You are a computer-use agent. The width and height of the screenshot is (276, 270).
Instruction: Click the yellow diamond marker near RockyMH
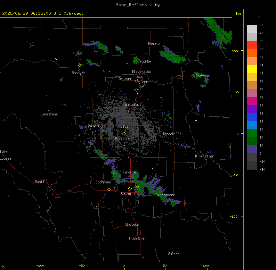pyautogui.click(x=80, y=65)
